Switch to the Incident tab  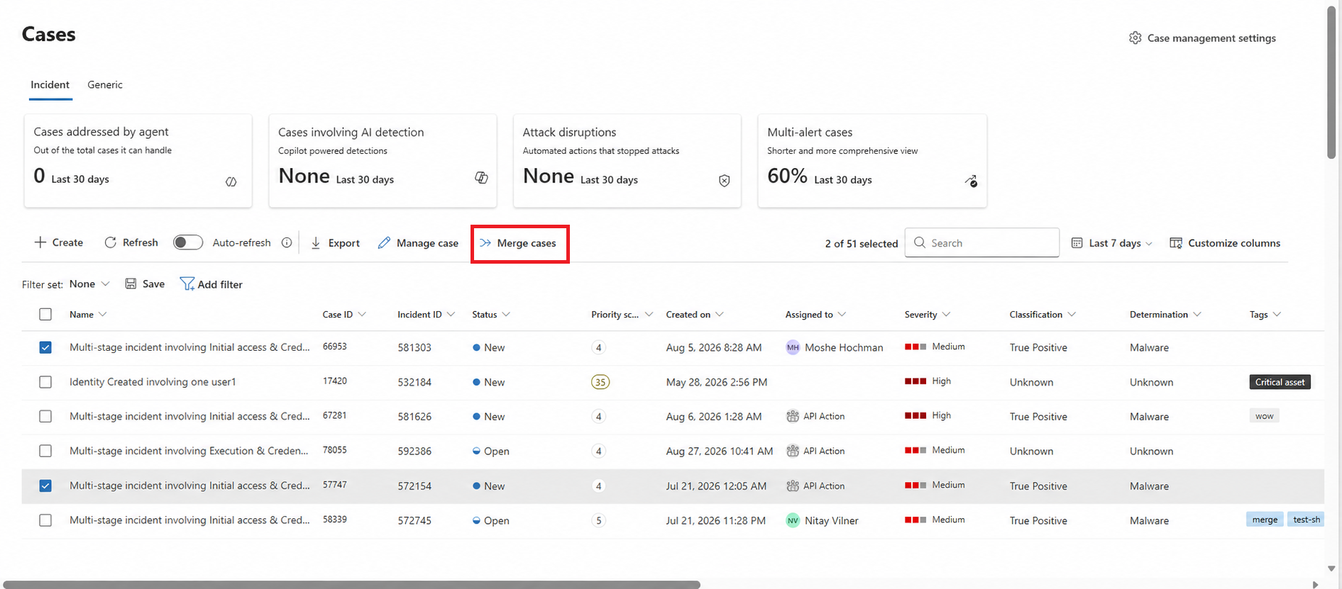[x=50, y=84]
